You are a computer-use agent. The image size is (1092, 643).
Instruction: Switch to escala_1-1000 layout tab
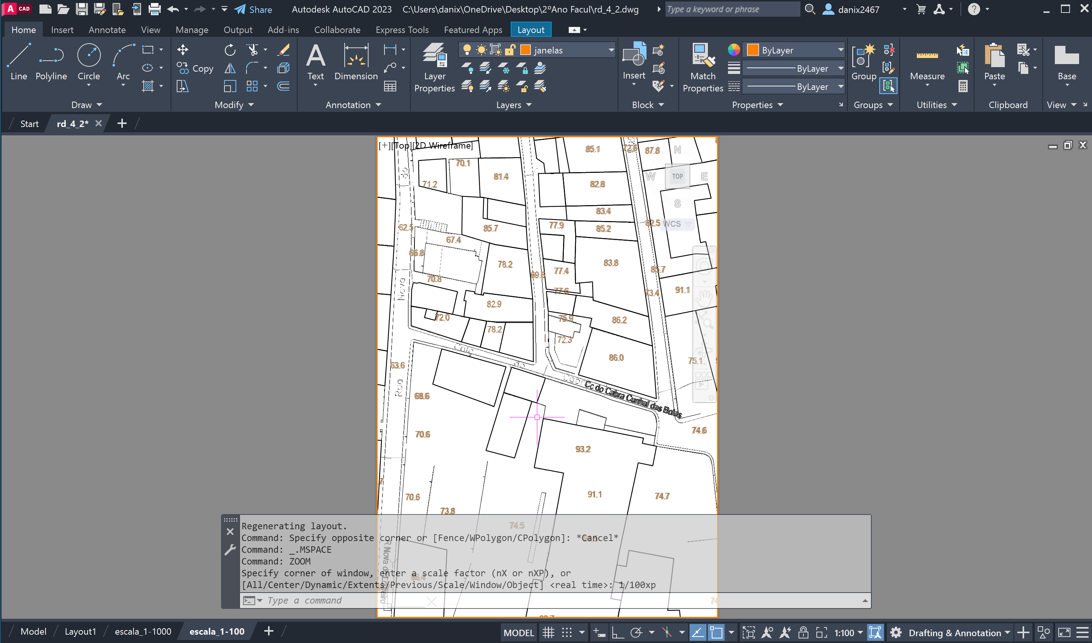click(x=143, y=631)
